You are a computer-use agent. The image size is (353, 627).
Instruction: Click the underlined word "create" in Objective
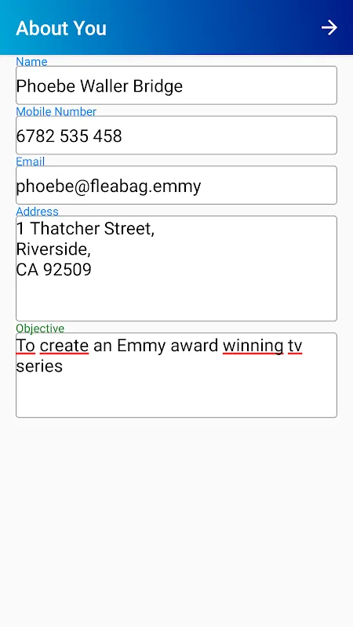[64, 346]
